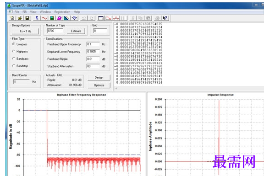Screen dimensions: 264x176
Task: Click the Inphase Amplitude axis label
Action: [x=150, y=136]
